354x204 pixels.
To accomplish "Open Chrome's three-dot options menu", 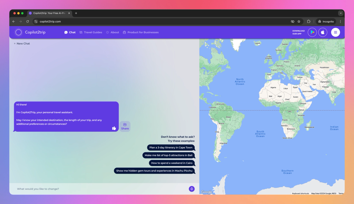I will [340, 21].
